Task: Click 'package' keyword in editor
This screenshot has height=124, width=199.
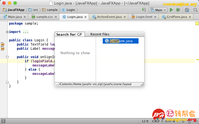Action: point(16,23)
